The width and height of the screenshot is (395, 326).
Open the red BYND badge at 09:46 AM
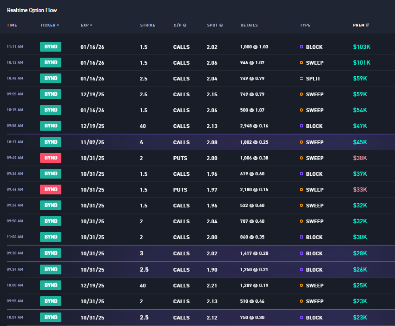coord(51,189)
